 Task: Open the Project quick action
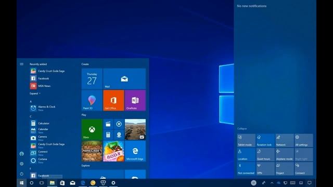pyautogui.click(x=285, y=168)
